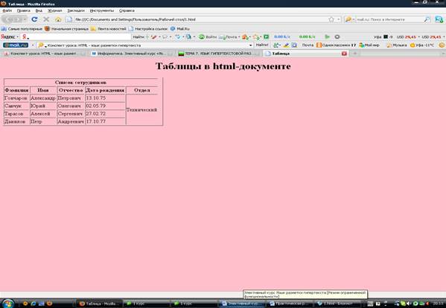Click Найти! button on Mail.ru toolbar

[x=262, y=45]
